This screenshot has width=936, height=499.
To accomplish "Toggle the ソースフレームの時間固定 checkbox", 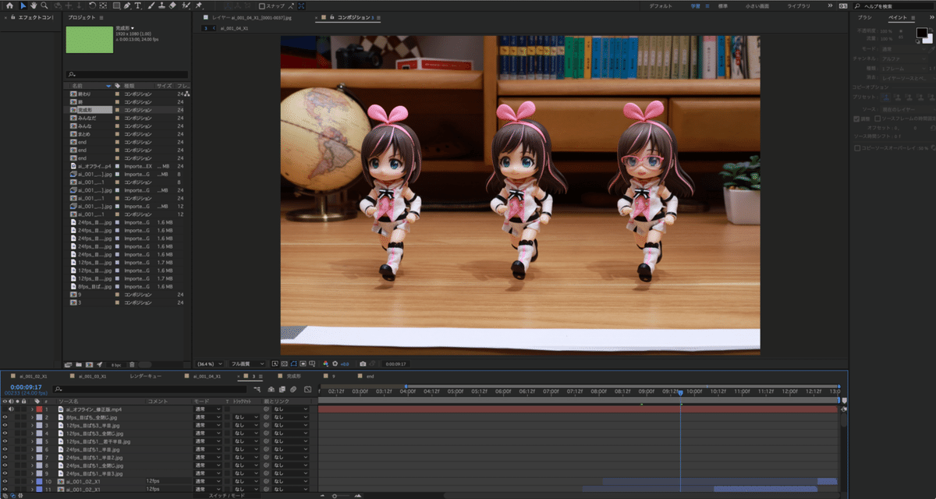I will pyautogui.click(x=877, y=119).
